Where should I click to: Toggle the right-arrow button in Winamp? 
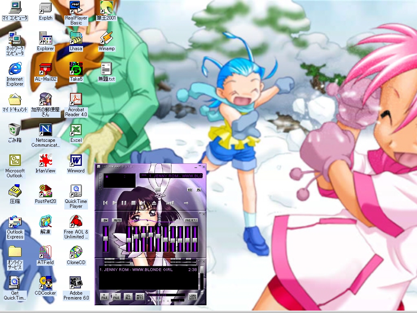(186, 203)
